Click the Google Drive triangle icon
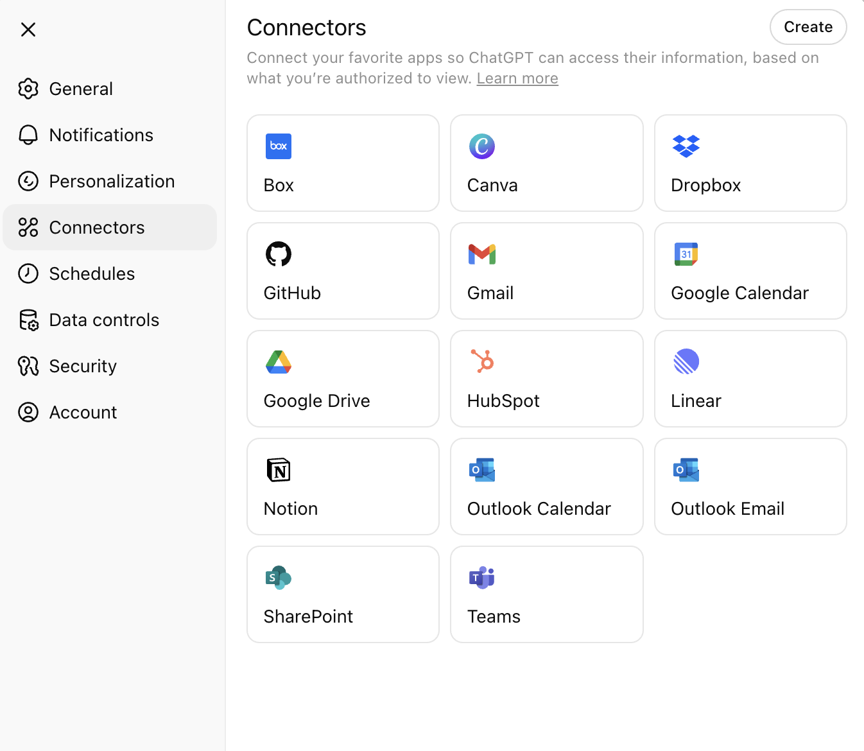Screen dimensions: 864x751 point(279,362)
